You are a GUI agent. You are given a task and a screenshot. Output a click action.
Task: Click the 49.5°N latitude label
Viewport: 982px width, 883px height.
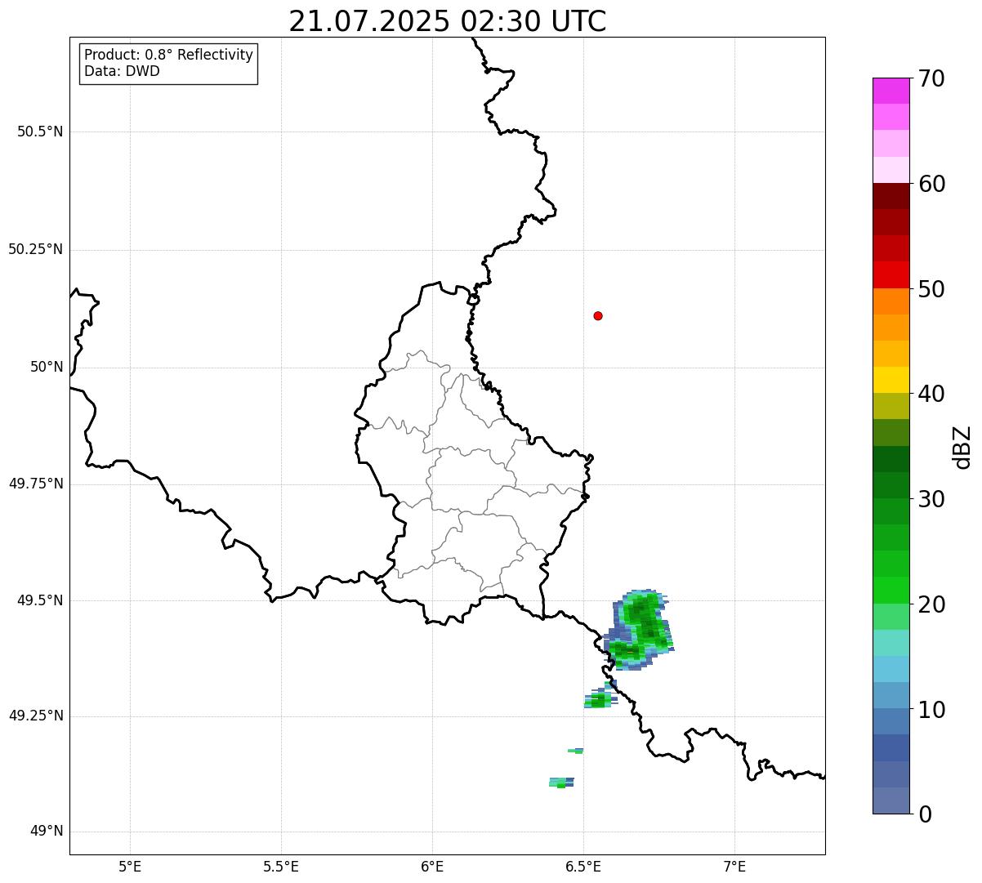pos(40,600)
